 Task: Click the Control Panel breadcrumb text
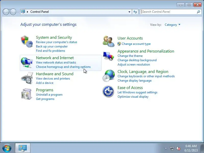[40, 12]
